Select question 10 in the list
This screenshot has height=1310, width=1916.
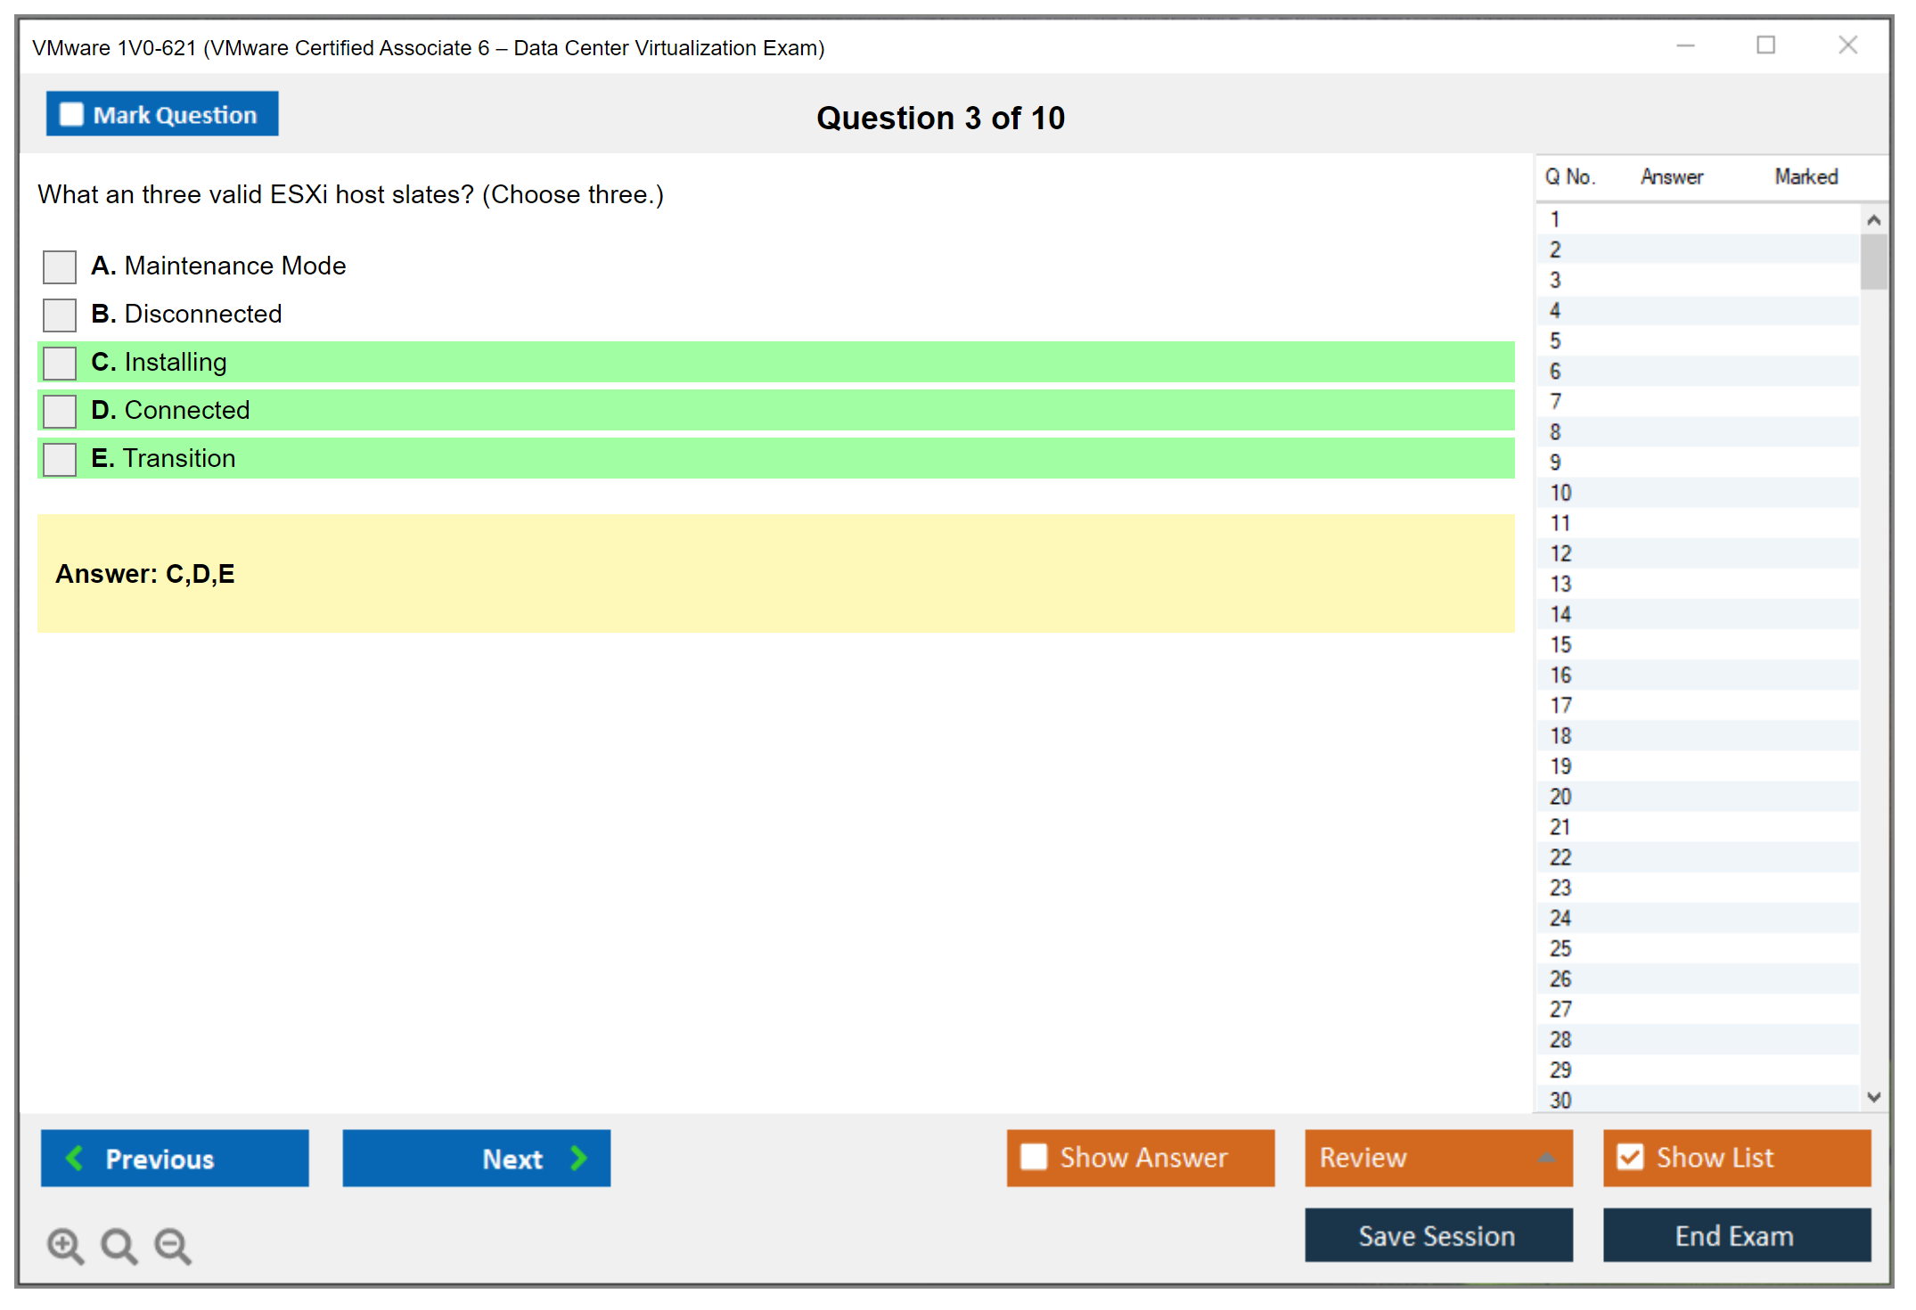point(1560,493)
